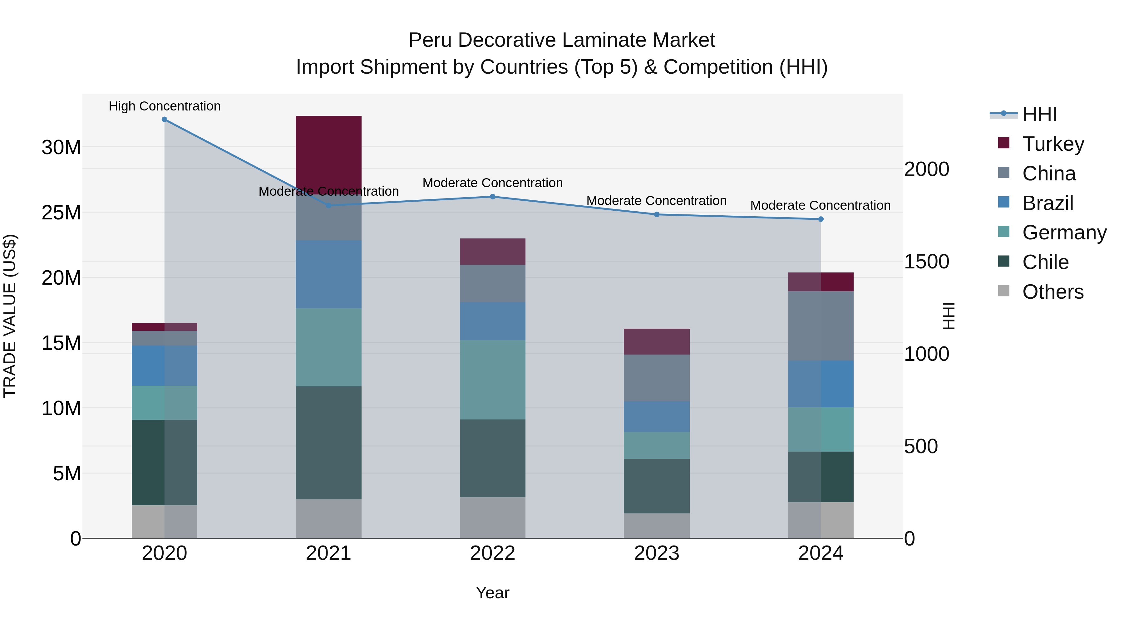The height and width of the screenshot is (632, 1124).
Task: Click the China segment of the 2024 bar
Action: (821, 326)
